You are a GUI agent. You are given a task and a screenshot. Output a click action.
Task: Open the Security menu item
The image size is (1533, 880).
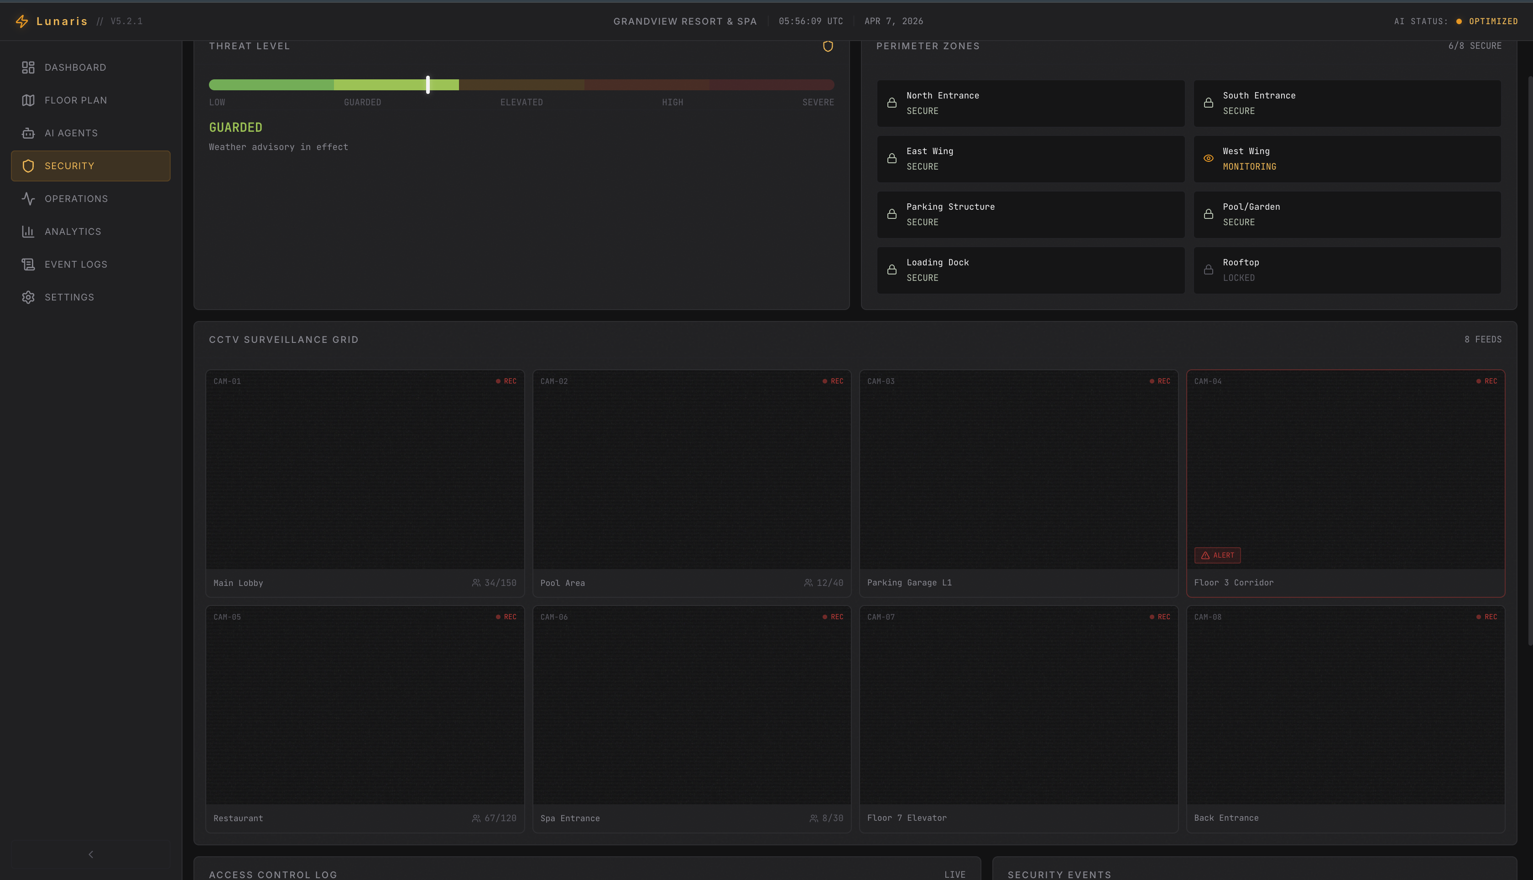91,166
